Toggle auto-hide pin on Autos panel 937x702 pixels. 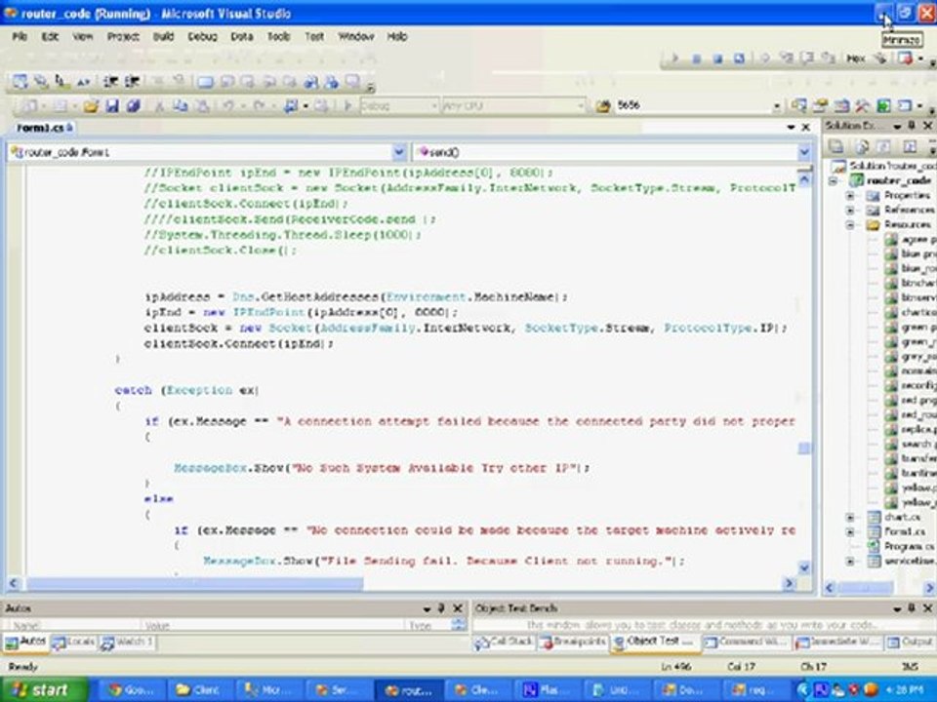pos(441,608)
